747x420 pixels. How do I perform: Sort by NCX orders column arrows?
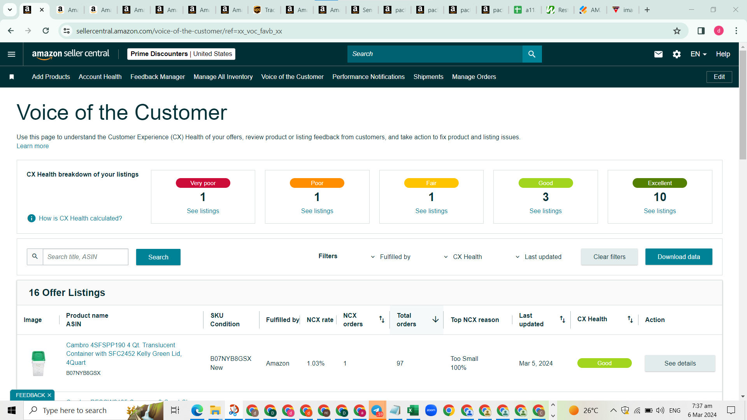(382, 319)
